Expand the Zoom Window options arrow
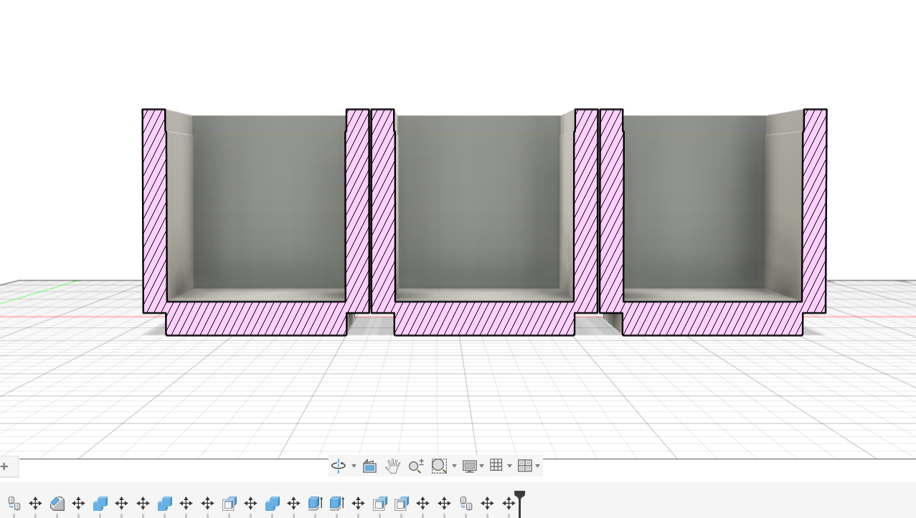 coord(454,466)
